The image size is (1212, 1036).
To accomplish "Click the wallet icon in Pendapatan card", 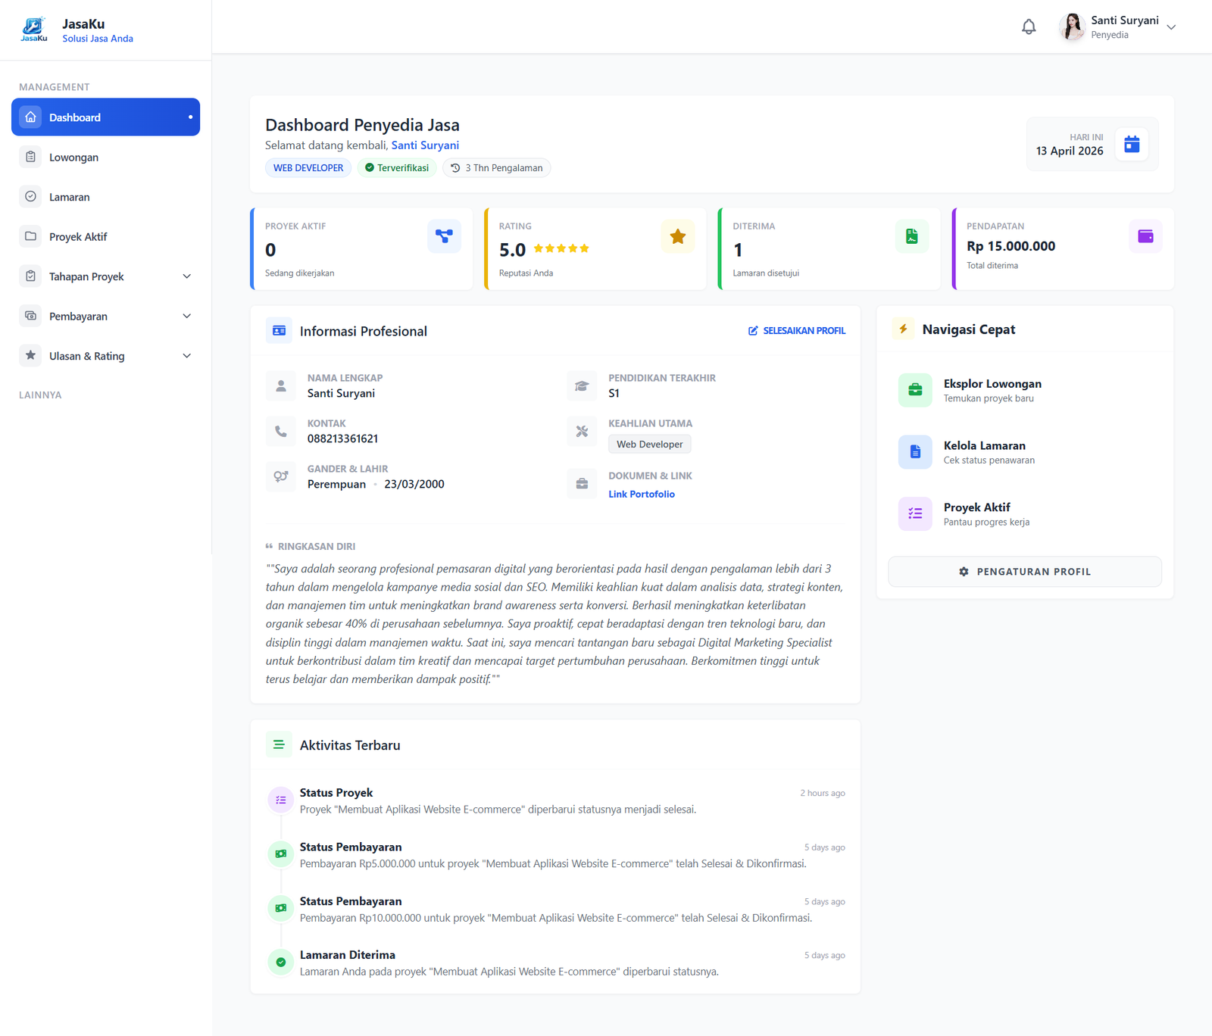I will pos(1145,236).
